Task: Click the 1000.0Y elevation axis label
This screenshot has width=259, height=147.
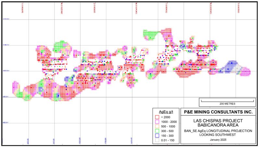Action: click(6, 71)
